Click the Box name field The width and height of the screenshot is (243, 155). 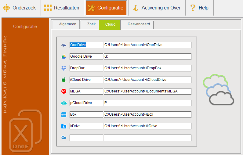click(x=86, y=115)
